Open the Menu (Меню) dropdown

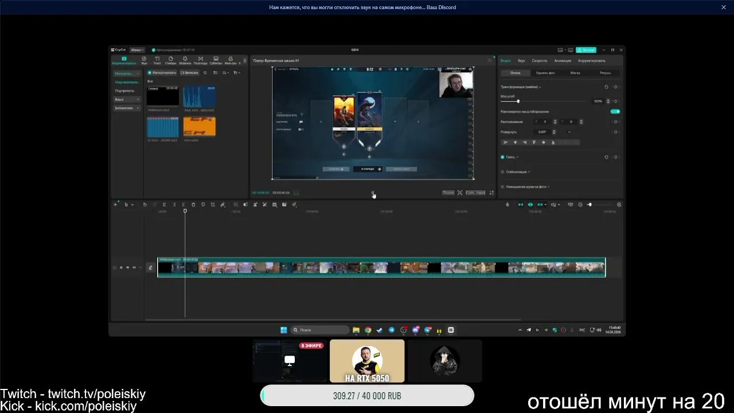pyautogui.click(x=137, y=50)
